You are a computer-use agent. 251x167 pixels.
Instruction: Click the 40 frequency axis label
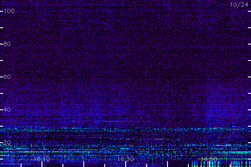pyautogui.click(x=7, y=110)
